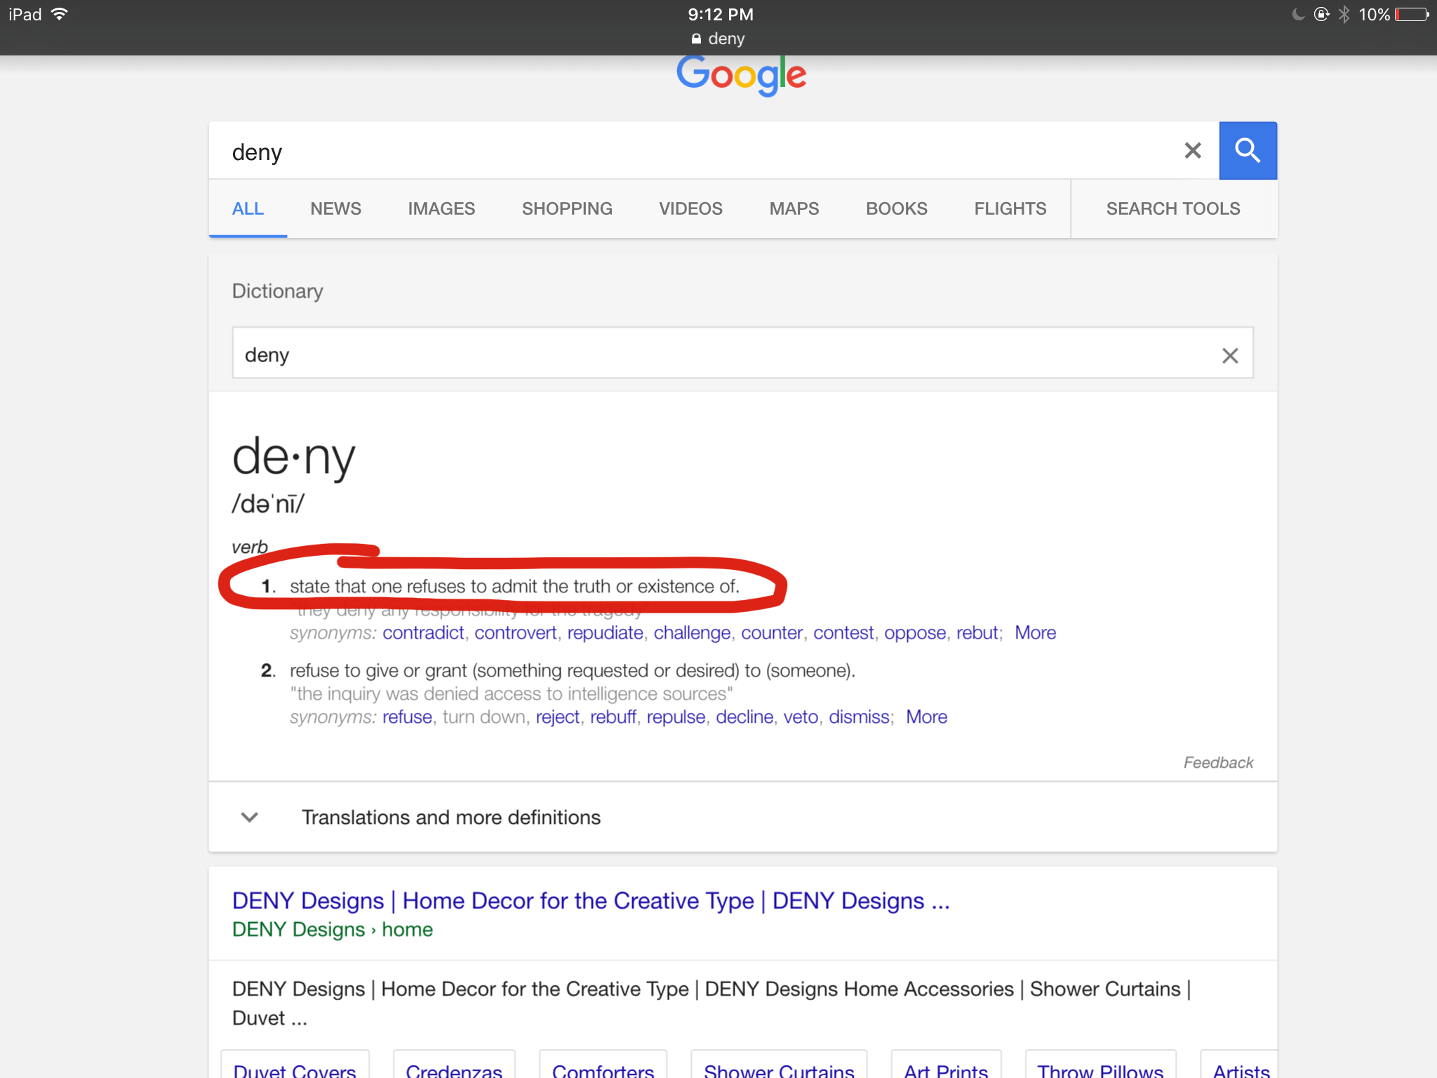Click the blue search magnifier button
The height and width of the screenshot is (1078, 1437).
[1248, 150]
